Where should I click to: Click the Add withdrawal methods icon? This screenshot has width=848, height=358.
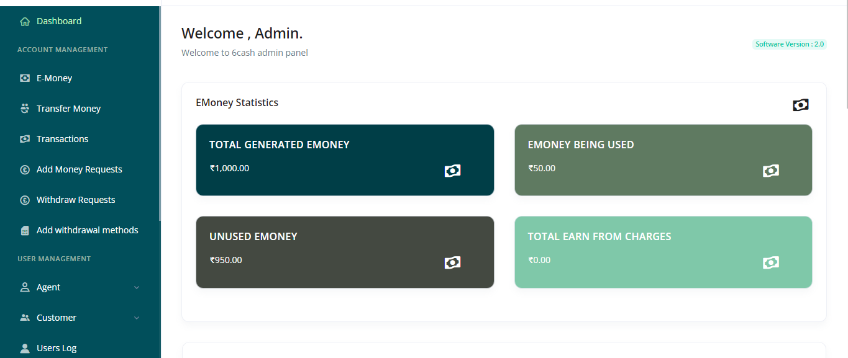[x=25, y=230]
